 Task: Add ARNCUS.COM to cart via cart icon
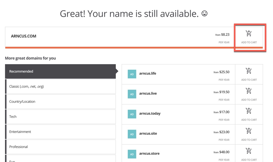[249, 33]
